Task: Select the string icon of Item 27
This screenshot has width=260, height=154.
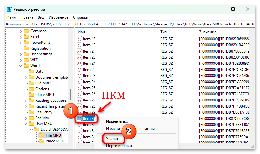Action: click(x=80, y=100)
